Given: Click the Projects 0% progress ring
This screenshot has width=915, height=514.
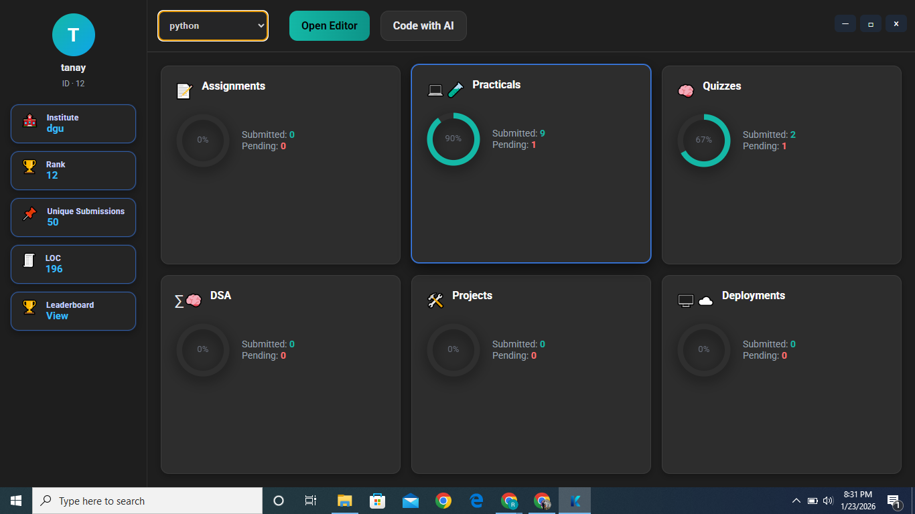Looking at the screenshot, I should click(453, 350).
